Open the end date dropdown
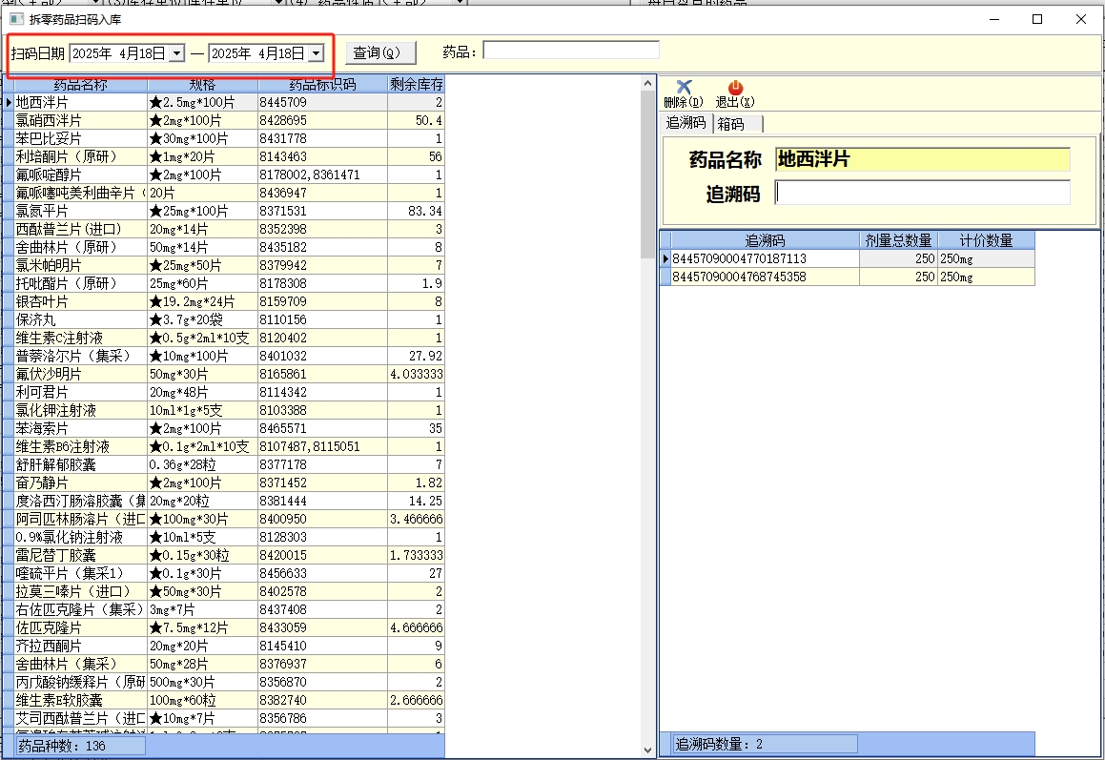This screenshot has height=760, width=1105. [x=317, y=53]
